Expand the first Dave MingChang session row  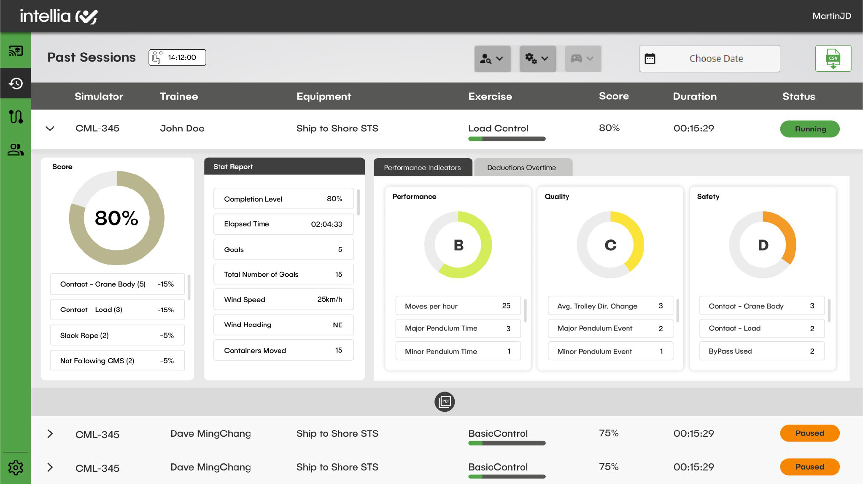[50, 434]
